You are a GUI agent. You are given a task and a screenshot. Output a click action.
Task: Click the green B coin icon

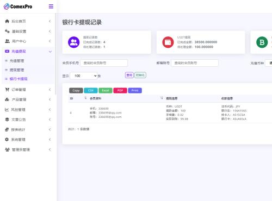click(x=262, y=42)
